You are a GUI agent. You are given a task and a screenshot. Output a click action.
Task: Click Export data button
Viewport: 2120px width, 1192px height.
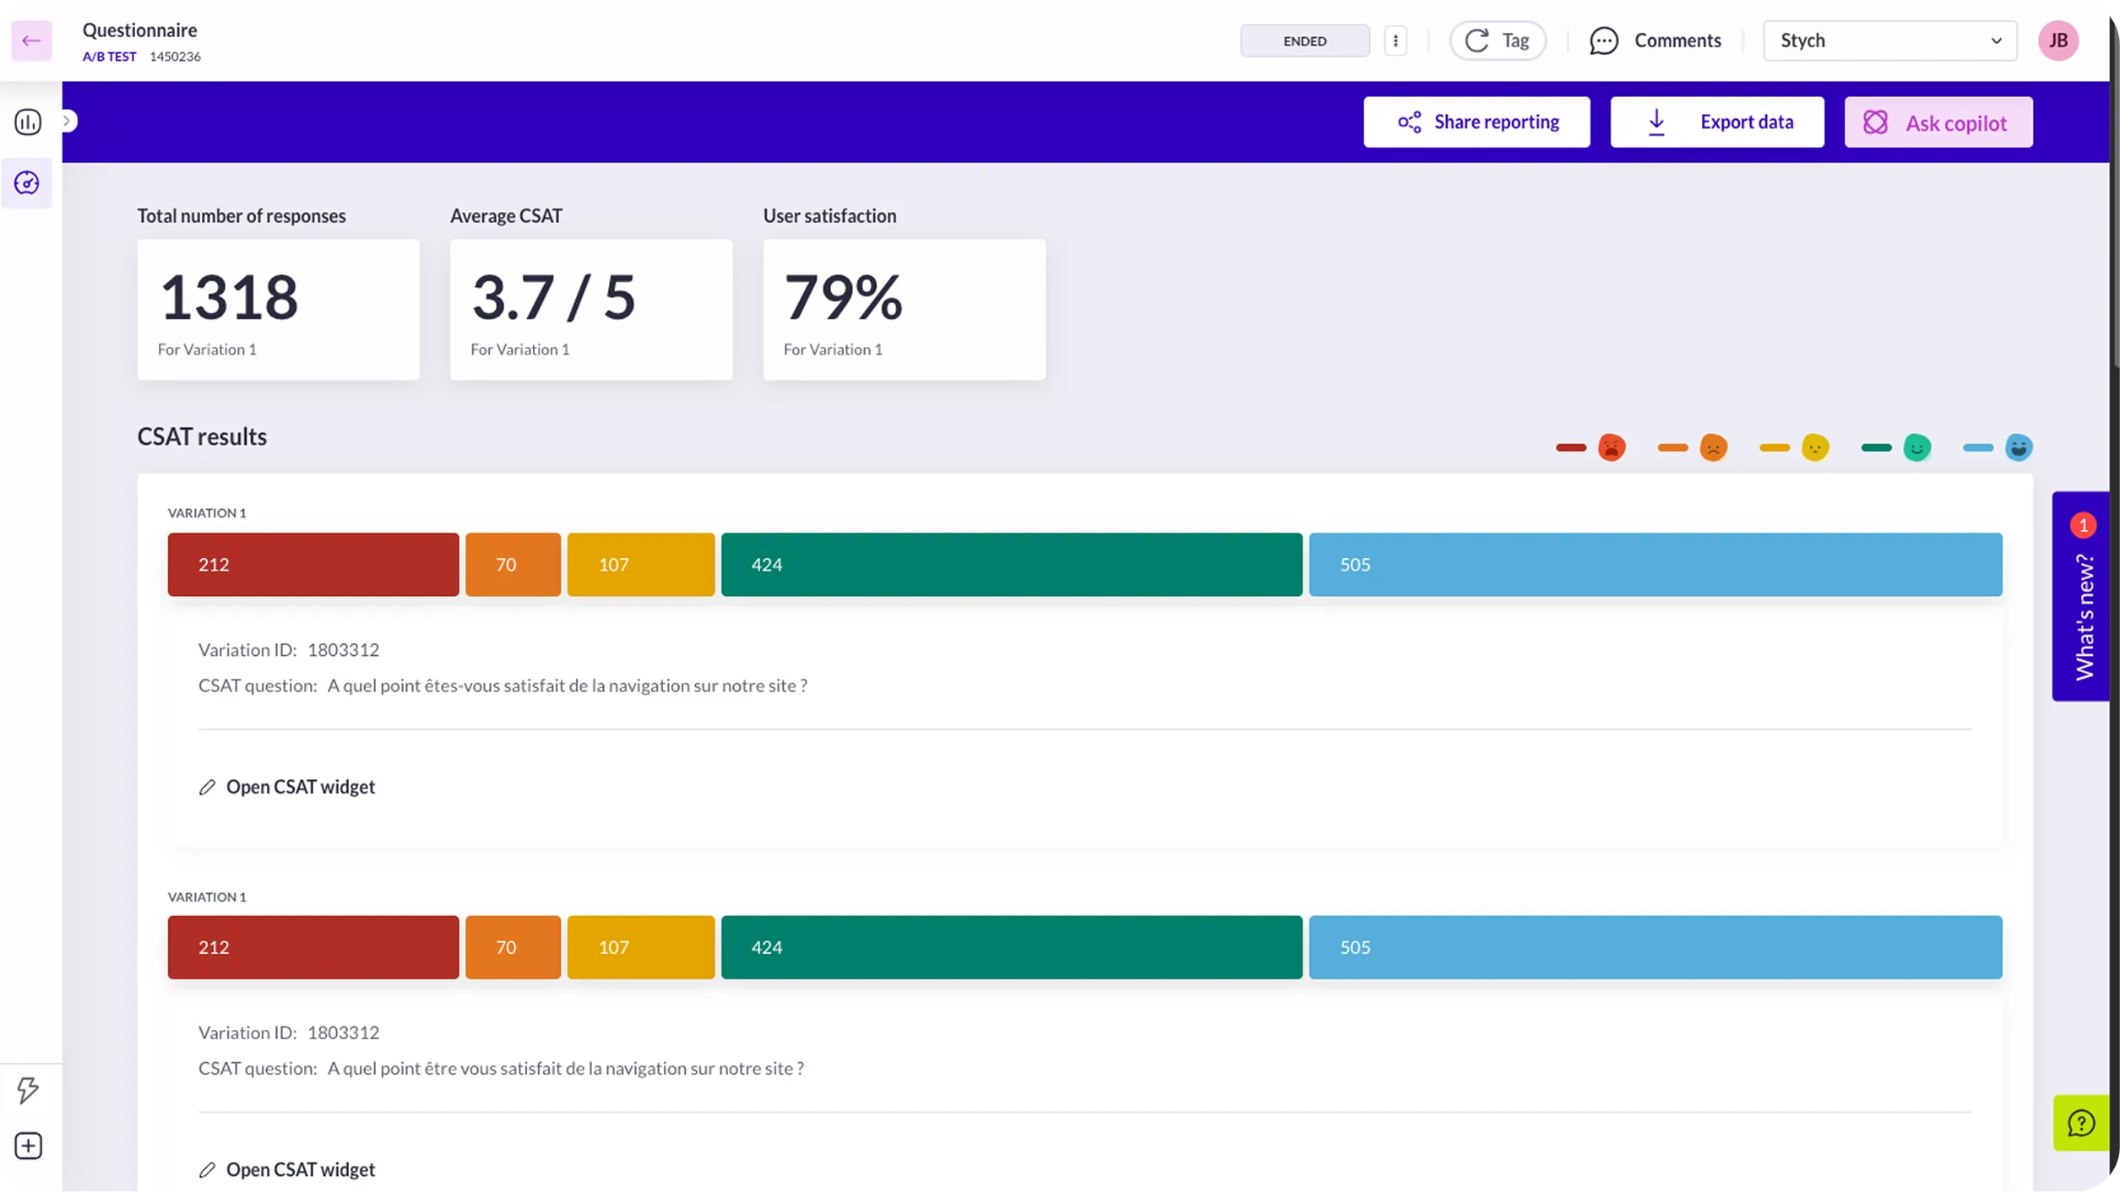click(x=1717, y=122)
